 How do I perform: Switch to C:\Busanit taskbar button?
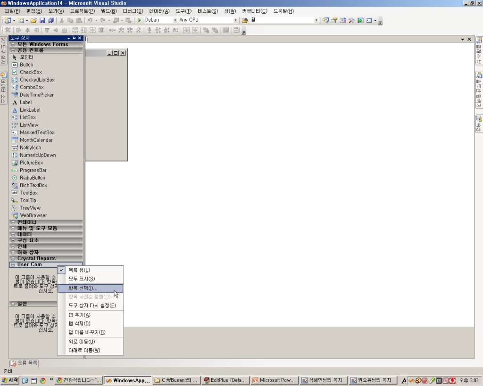coord(176,380)
